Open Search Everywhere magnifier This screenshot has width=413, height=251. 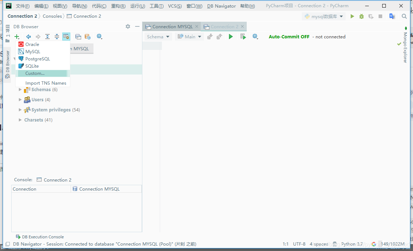[x=404, y=16]
